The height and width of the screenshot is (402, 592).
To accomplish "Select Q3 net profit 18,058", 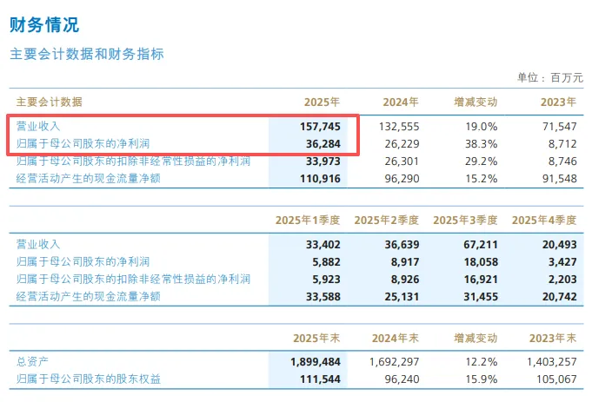I will coord(481,261).
